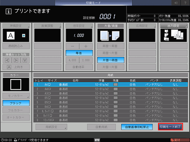The width and height of the screenshot is (190, 142).
Task: Click tray 5 remaining paper indicator
Action: (x=115, y=102)
